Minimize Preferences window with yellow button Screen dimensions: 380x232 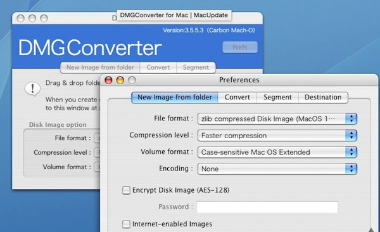pos(120,80)
